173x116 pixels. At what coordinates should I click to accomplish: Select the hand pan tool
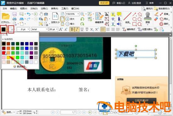[x=41, y=14]
